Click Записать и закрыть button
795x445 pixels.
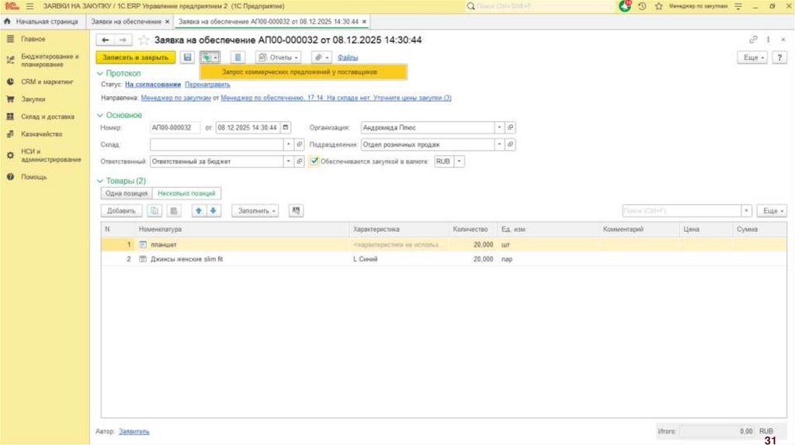tap(136, 57)
